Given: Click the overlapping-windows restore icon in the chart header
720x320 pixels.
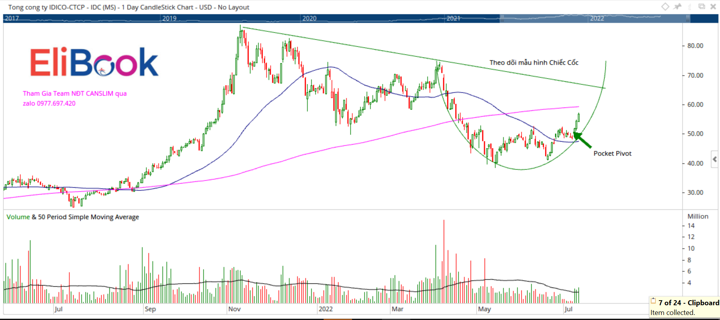Looking at the screenshot, I should 702,7.
